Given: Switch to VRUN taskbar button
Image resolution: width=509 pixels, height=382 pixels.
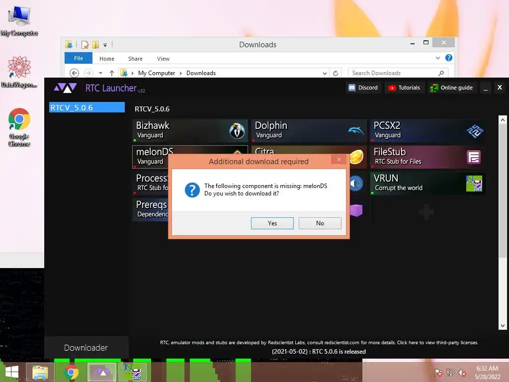Looking at the screenshot, I should pyautogui.click(x=133, y=372).
